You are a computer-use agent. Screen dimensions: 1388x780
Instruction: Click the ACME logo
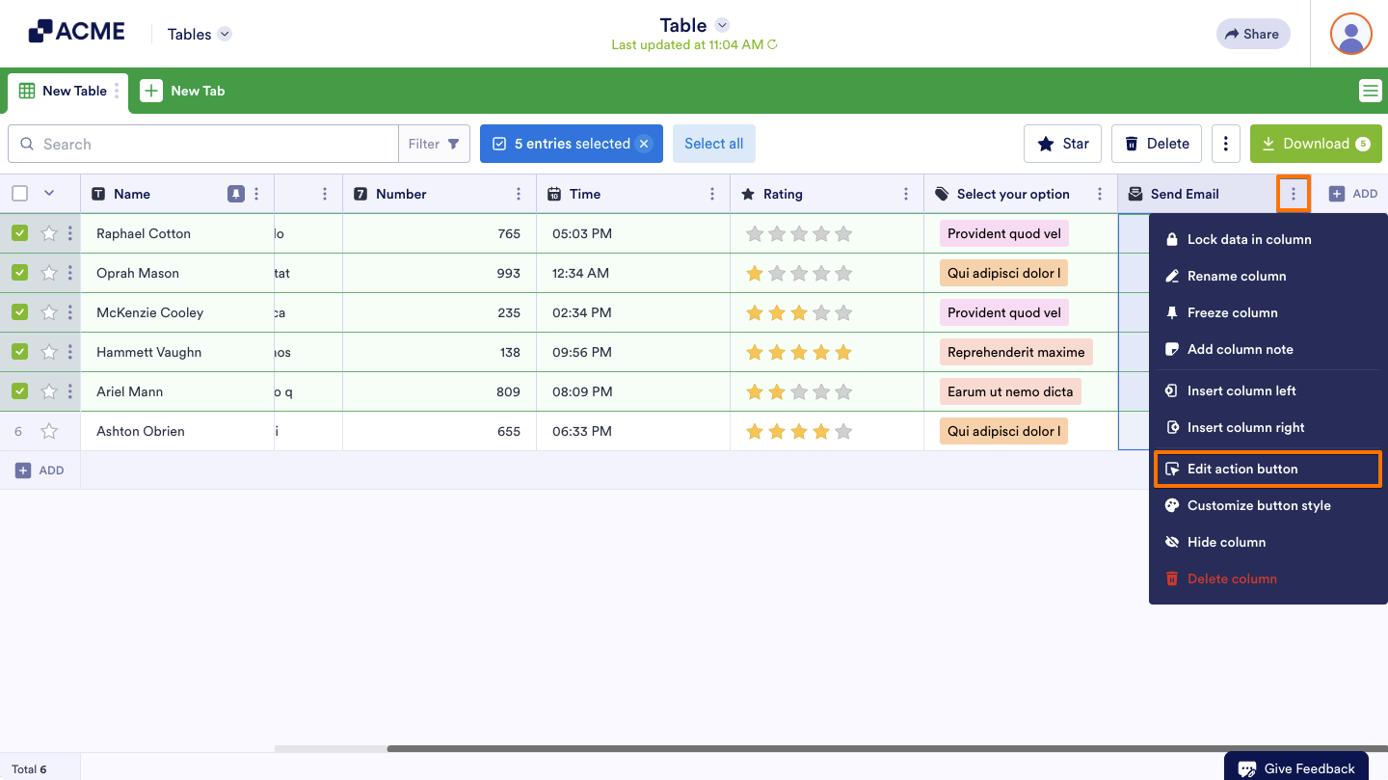[76, 32]
